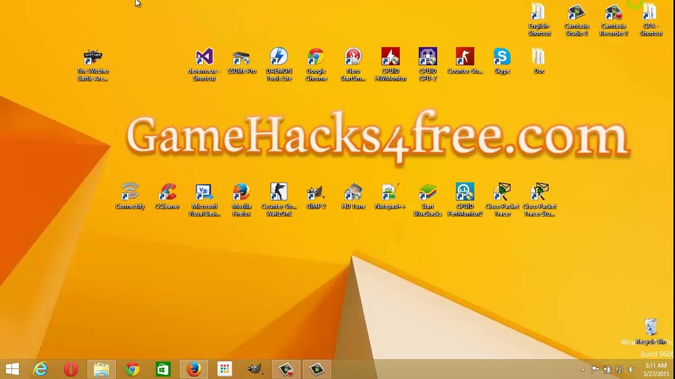Select the Camtasia Studio 8 desktop icon
The height and width of the screenshot is (379, 675).
point(576,20)
